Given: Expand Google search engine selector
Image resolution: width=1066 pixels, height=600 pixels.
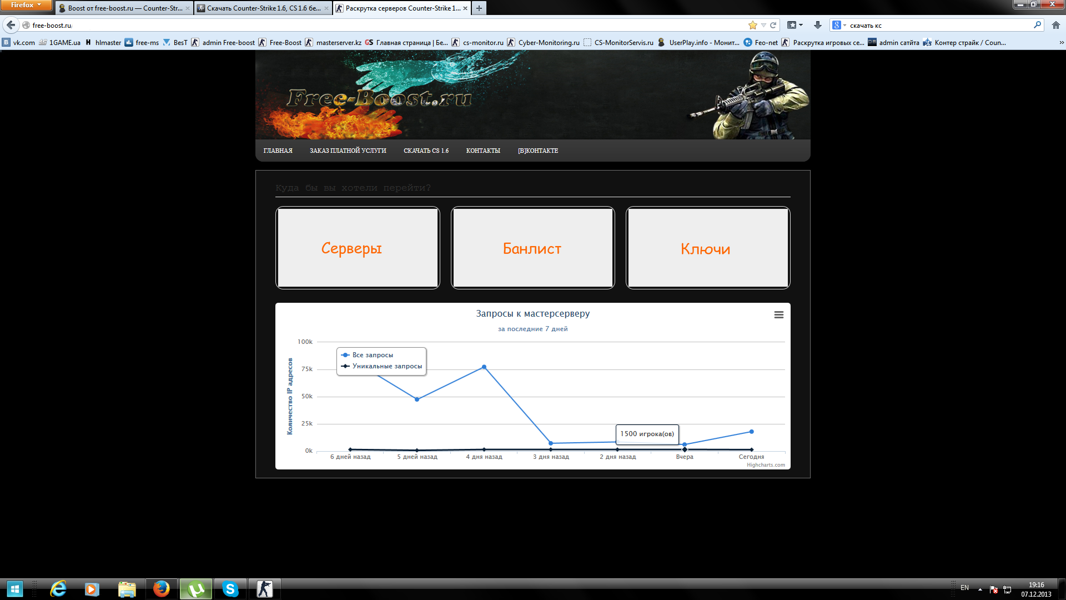Looking at the screenshot, I should point(839,25).
